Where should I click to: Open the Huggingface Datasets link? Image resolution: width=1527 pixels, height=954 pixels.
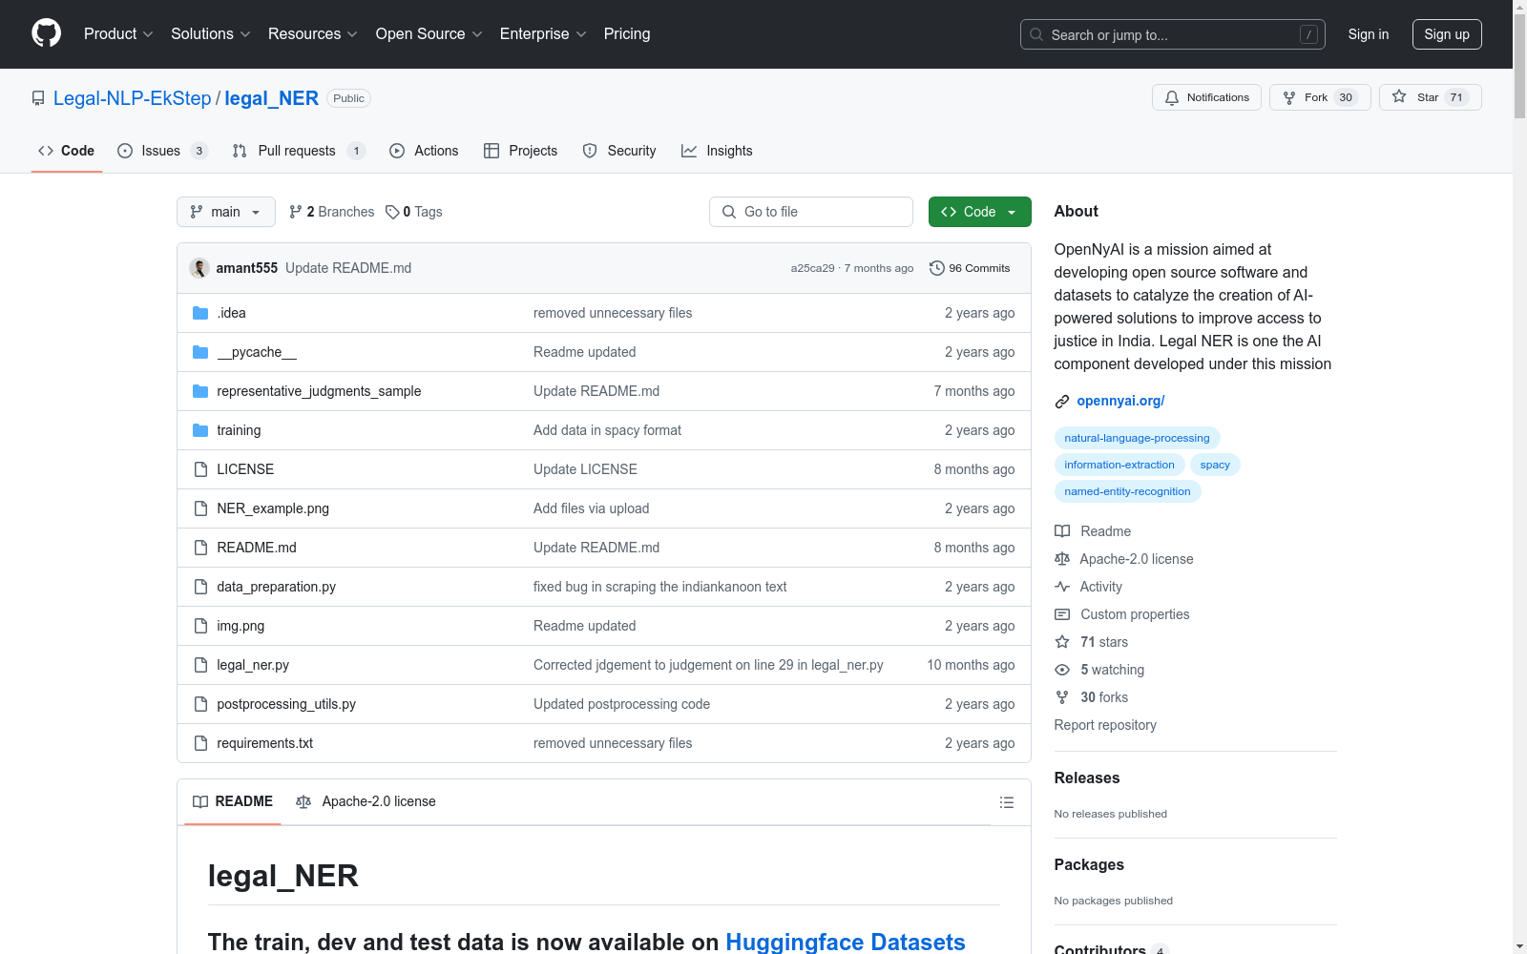tap(846, 942)
